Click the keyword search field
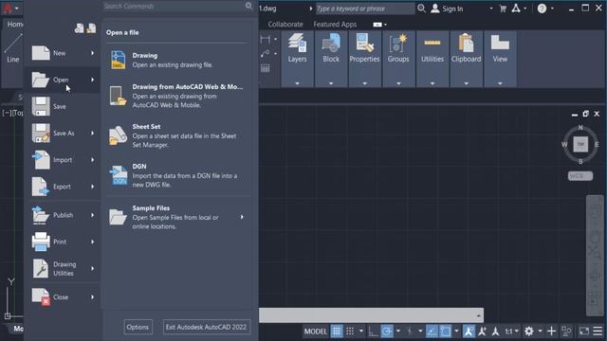 (365, 9)
